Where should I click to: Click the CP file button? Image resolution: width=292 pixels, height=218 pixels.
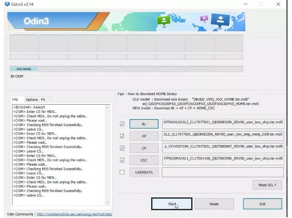(x=144, y=148)
